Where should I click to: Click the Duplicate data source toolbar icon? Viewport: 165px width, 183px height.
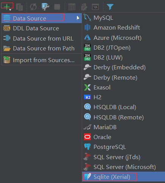pos(19,7)
